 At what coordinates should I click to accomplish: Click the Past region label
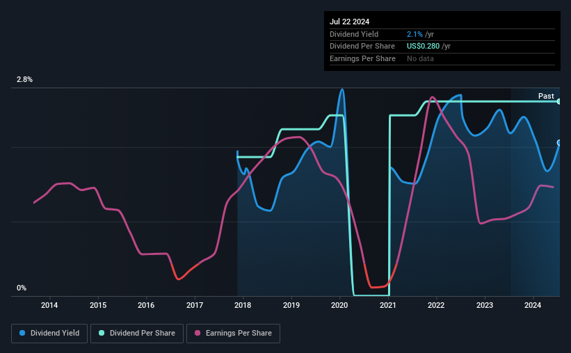coord(546,96)
